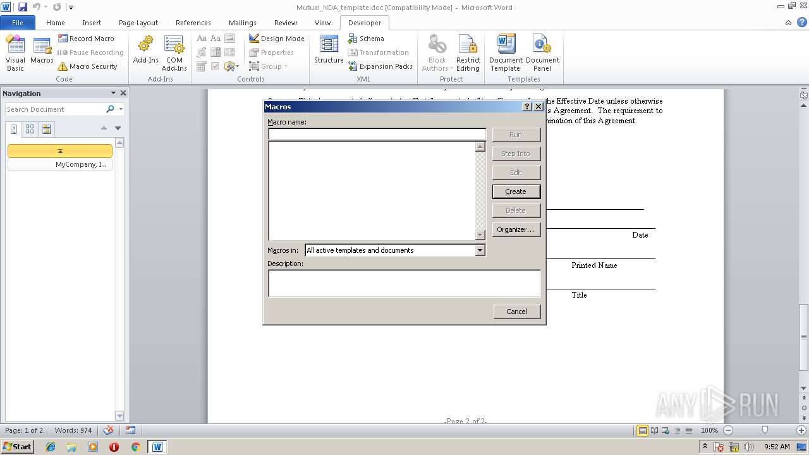Screen dimensions: 809x455
Task: Open XML Expansion Packs
Action: (x=380, y=66)
